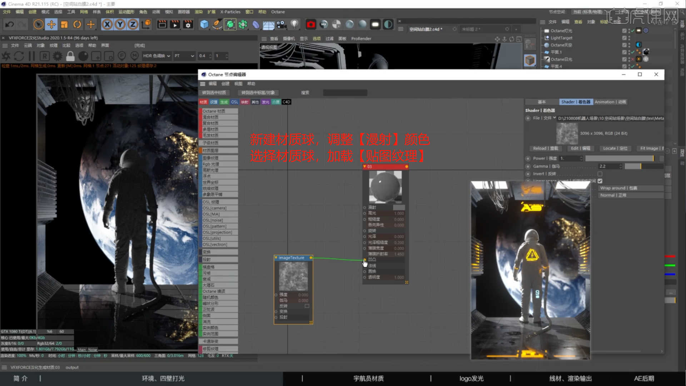The height and width of the screenshot is (386, 686).
Task: Open the HDR tone-mapping dropdown
Action: (x=156, y=56)
